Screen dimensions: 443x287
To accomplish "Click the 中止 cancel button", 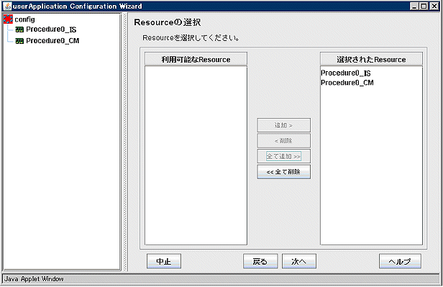I will [164, 261].
